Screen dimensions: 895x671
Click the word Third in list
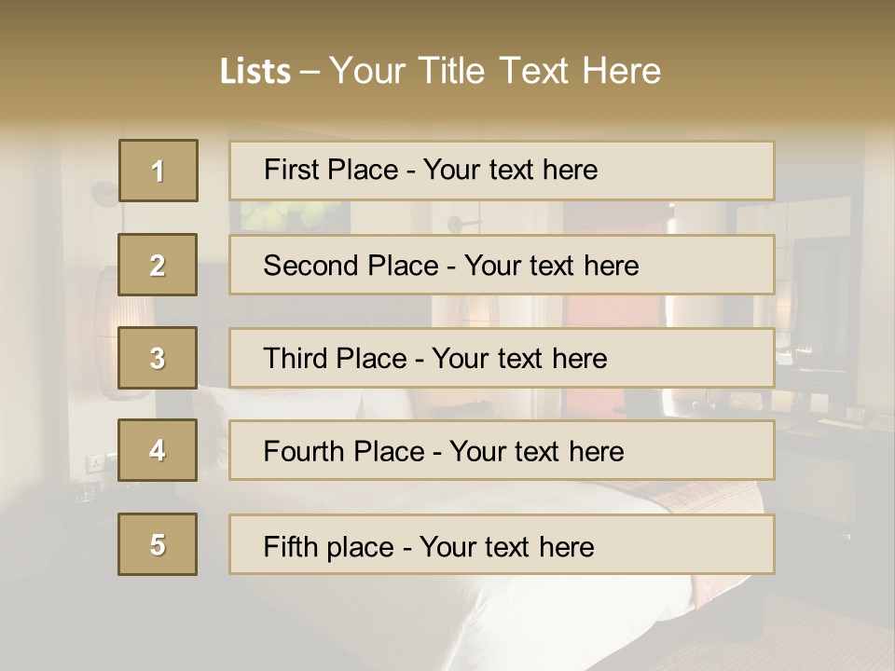click(291, 358)
